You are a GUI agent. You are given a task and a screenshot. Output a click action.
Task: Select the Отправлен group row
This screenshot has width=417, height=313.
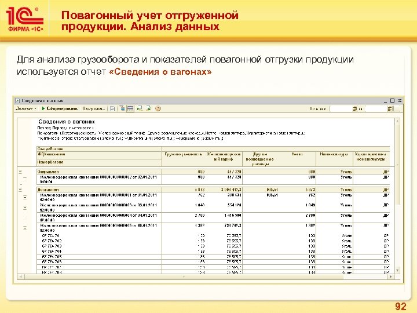click(x=213, y=172)
